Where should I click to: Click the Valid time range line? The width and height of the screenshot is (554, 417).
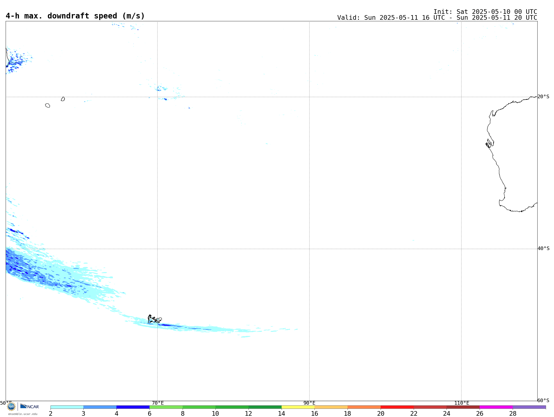click(x=437, y=18)
